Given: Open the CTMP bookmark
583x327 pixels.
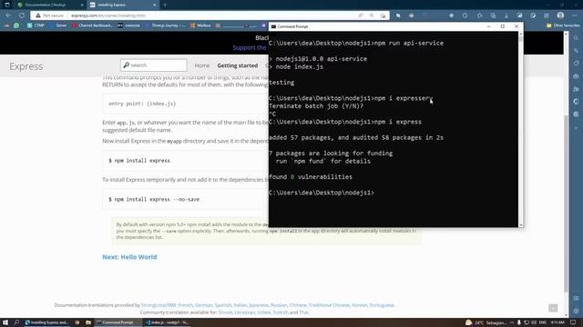Looking at the screenshot, I should click(x=36, y=25).
